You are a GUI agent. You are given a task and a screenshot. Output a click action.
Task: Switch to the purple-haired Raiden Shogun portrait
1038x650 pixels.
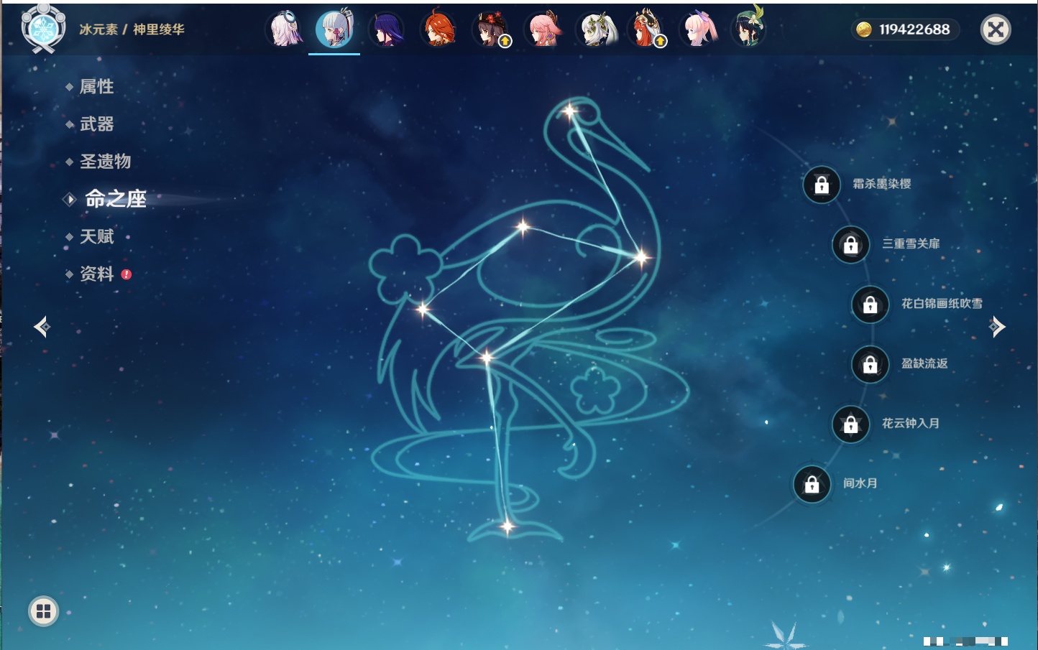pos(387,29)
